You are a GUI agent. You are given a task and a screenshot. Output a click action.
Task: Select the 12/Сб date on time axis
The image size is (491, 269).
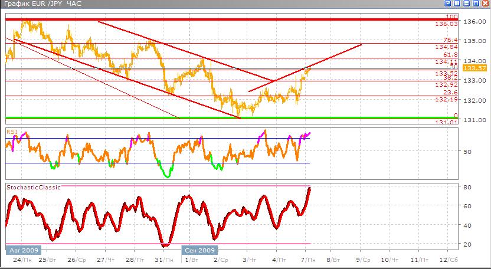click(449, 260)
